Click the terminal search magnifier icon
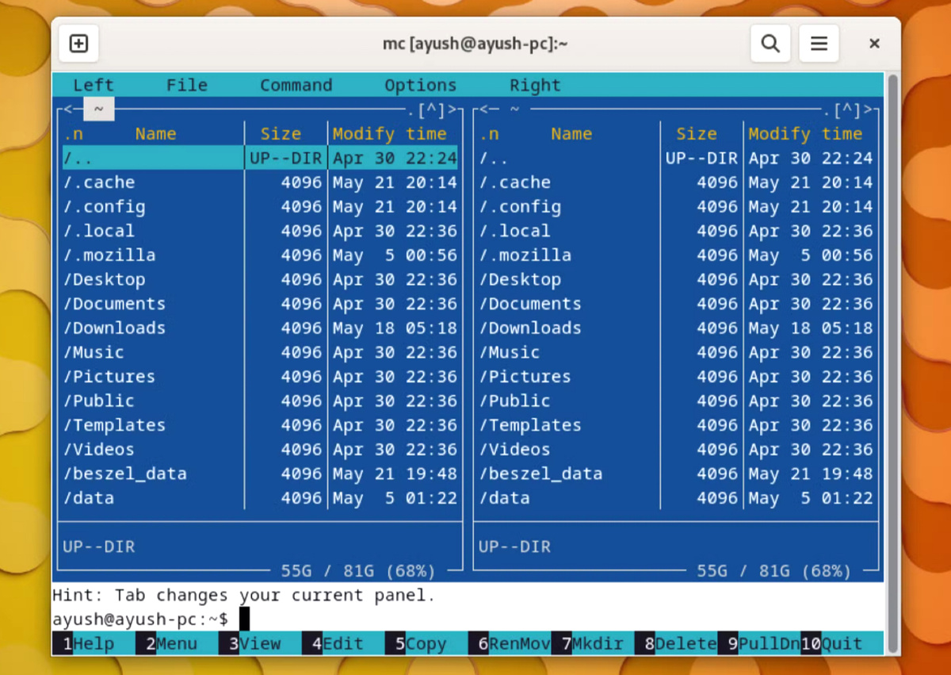Screen dimensions: 951x675 (770, 43)
